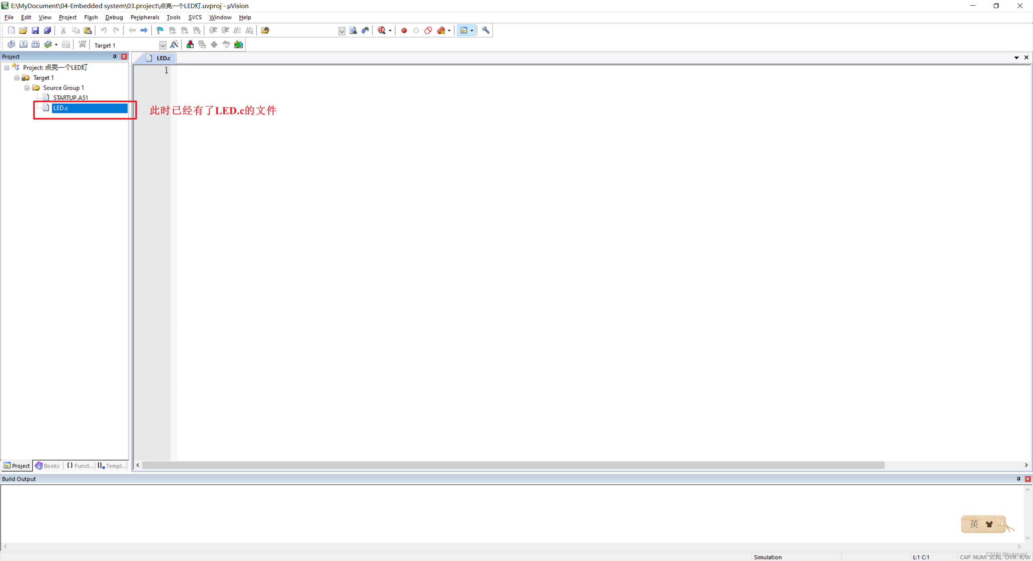This screenshot has width=1033, height=561.
Task: Click the IME language indicator '英'
Action: 974,524
